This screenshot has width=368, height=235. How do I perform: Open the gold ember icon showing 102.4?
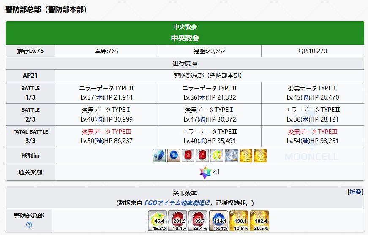[x=259, y=221]
